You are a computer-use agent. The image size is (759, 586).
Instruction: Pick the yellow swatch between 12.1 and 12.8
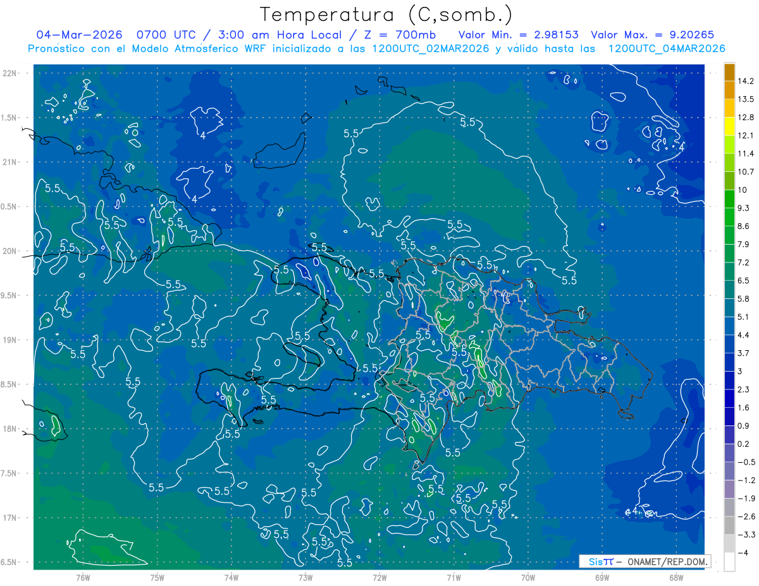point(729,126)
